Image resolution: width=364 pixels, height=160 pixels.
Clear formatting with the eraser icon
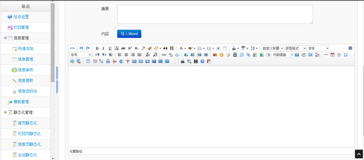(x=143, y=48)
